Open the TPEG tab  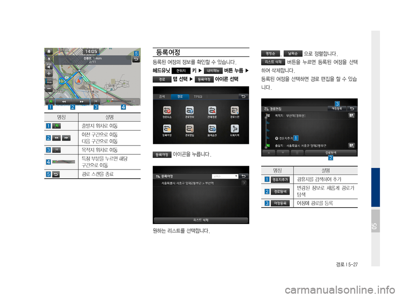[x=198, y=96]
